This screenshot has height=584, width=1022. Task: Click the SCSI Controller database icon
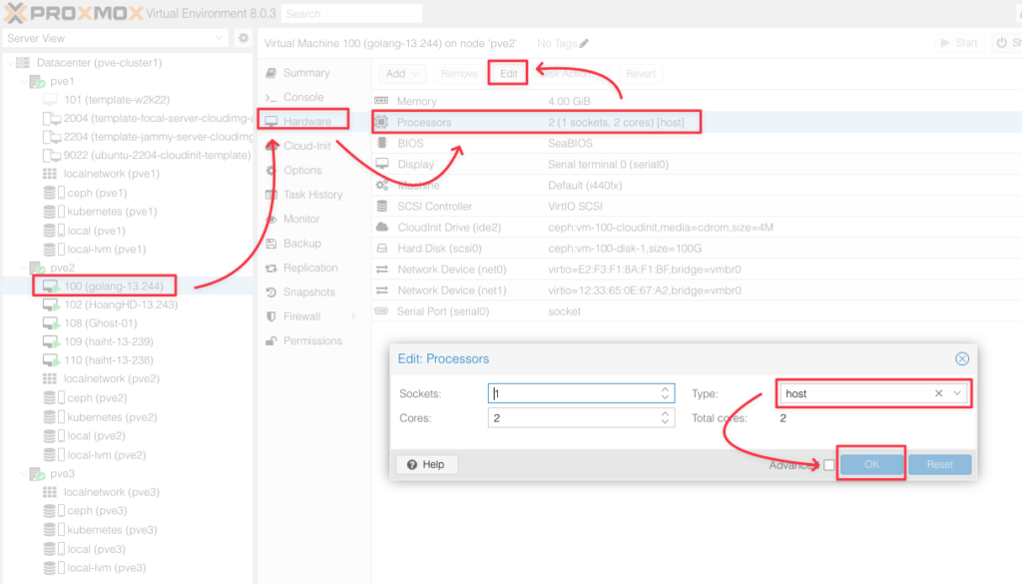pos(382,206)
